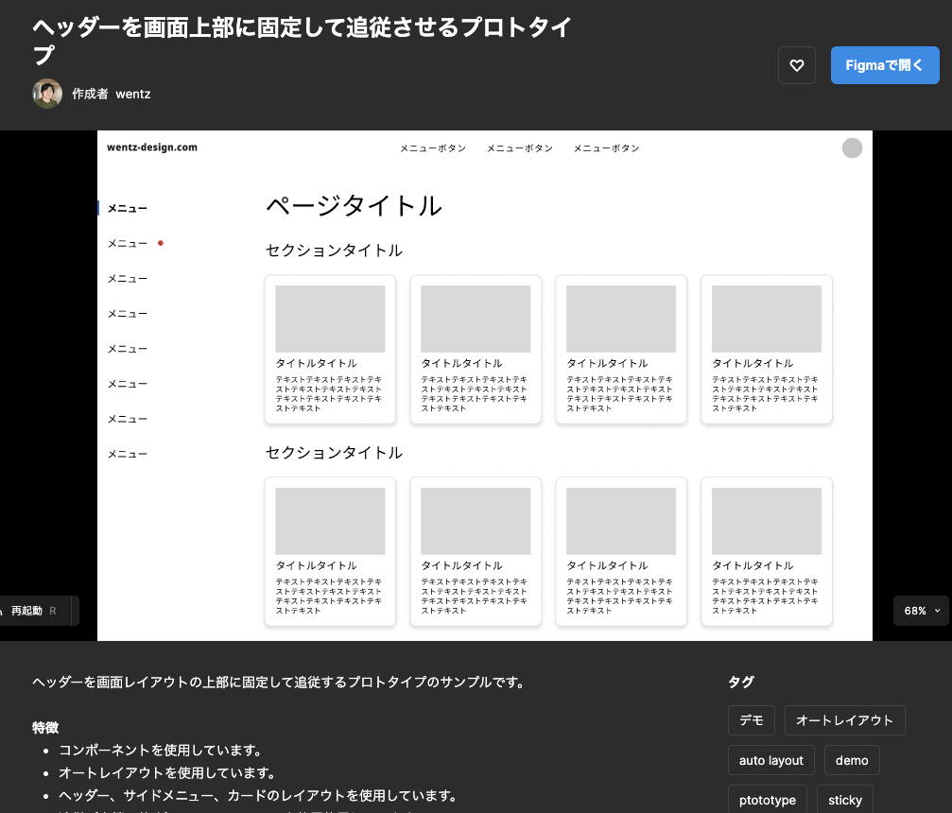Click the bottom メニュー entry in the sidebar
952x813 pixels.
click(x=127, y=454)
